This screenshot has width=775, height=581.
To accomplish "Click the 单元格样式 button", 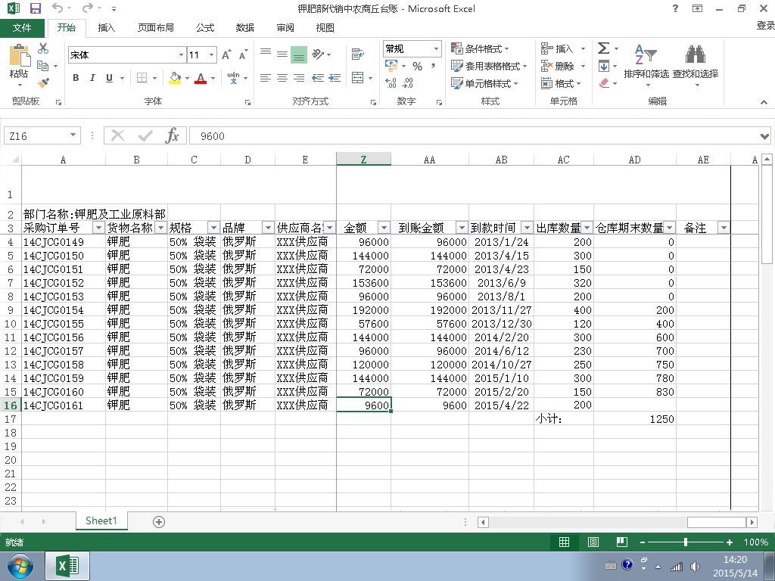I will pyautogui.click(x=484, y=83).
